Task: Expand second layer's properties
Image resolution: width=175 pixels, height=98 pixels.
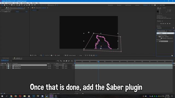Action: (7, 66)
